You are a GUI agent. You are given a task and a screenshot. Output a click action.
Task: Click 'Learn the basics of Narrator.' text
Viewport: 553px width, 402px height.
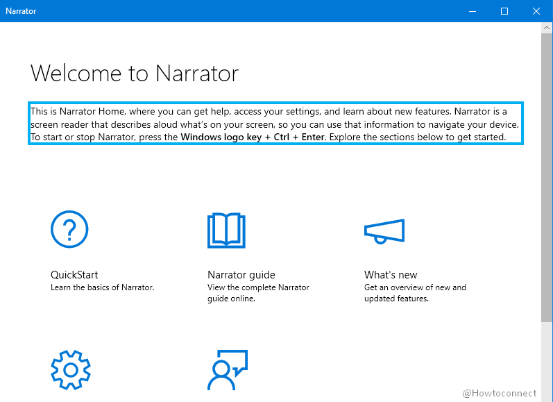point(102,287)
